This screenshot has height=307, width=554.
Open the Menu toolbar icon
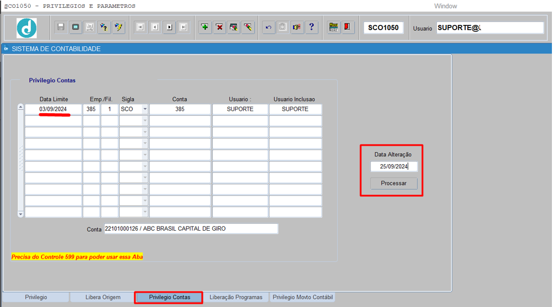pos(333,27)
